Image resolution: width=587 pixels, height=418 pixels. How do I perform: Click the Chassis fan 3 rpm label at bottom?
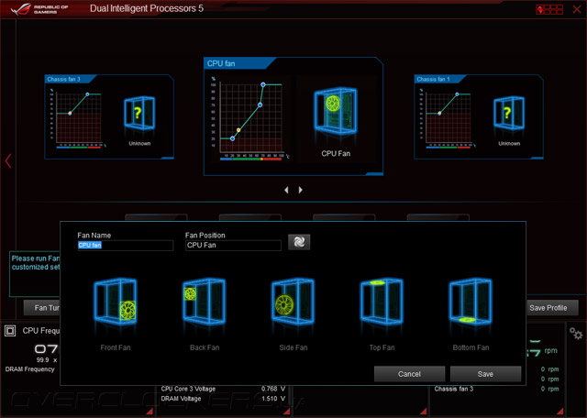[x=454, y=389]
